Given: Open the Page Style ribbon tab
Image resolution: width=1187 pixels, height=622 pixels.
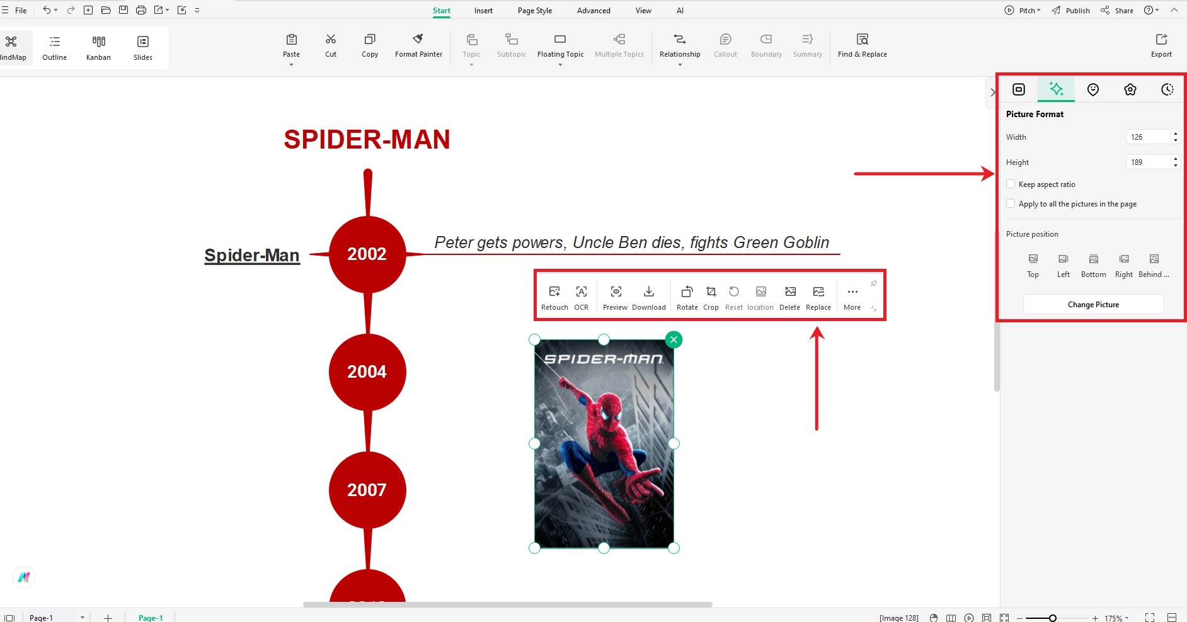Looking at the screenshot, I should [534, 10].
